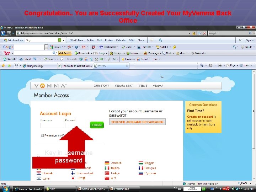Click the Refresh page icon
256x192 pixels.
coord(199,33)
